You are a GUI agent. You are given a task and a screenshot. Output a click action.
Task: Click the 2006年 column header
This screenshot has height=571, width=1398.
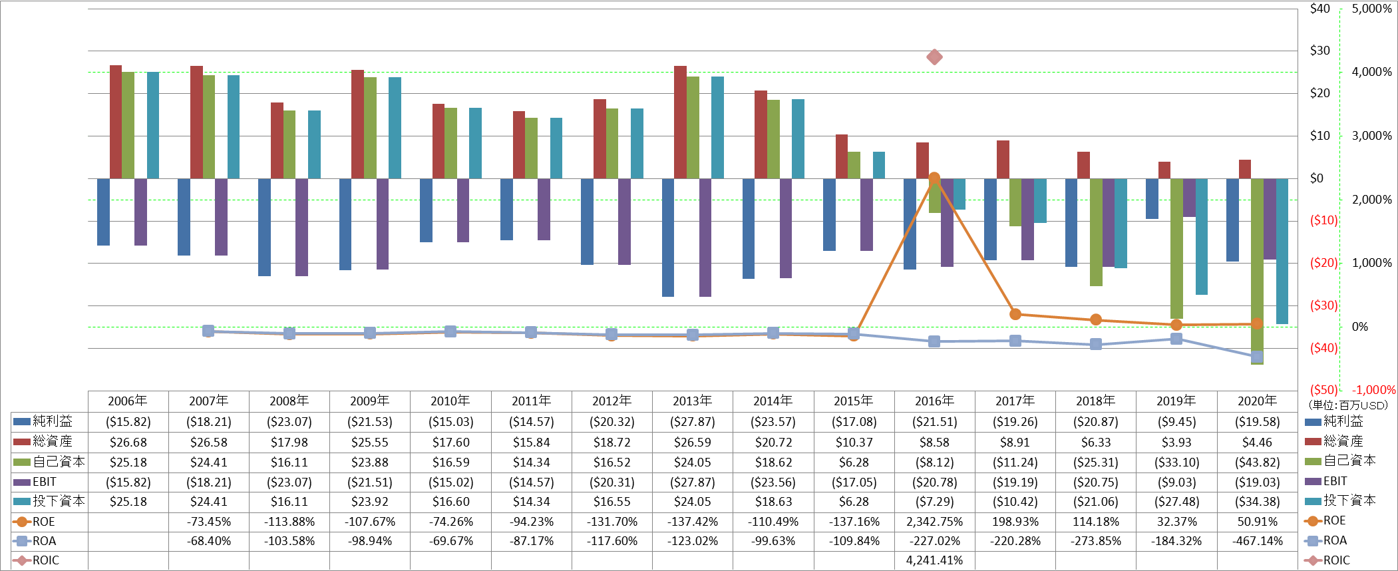pos(128,401)
